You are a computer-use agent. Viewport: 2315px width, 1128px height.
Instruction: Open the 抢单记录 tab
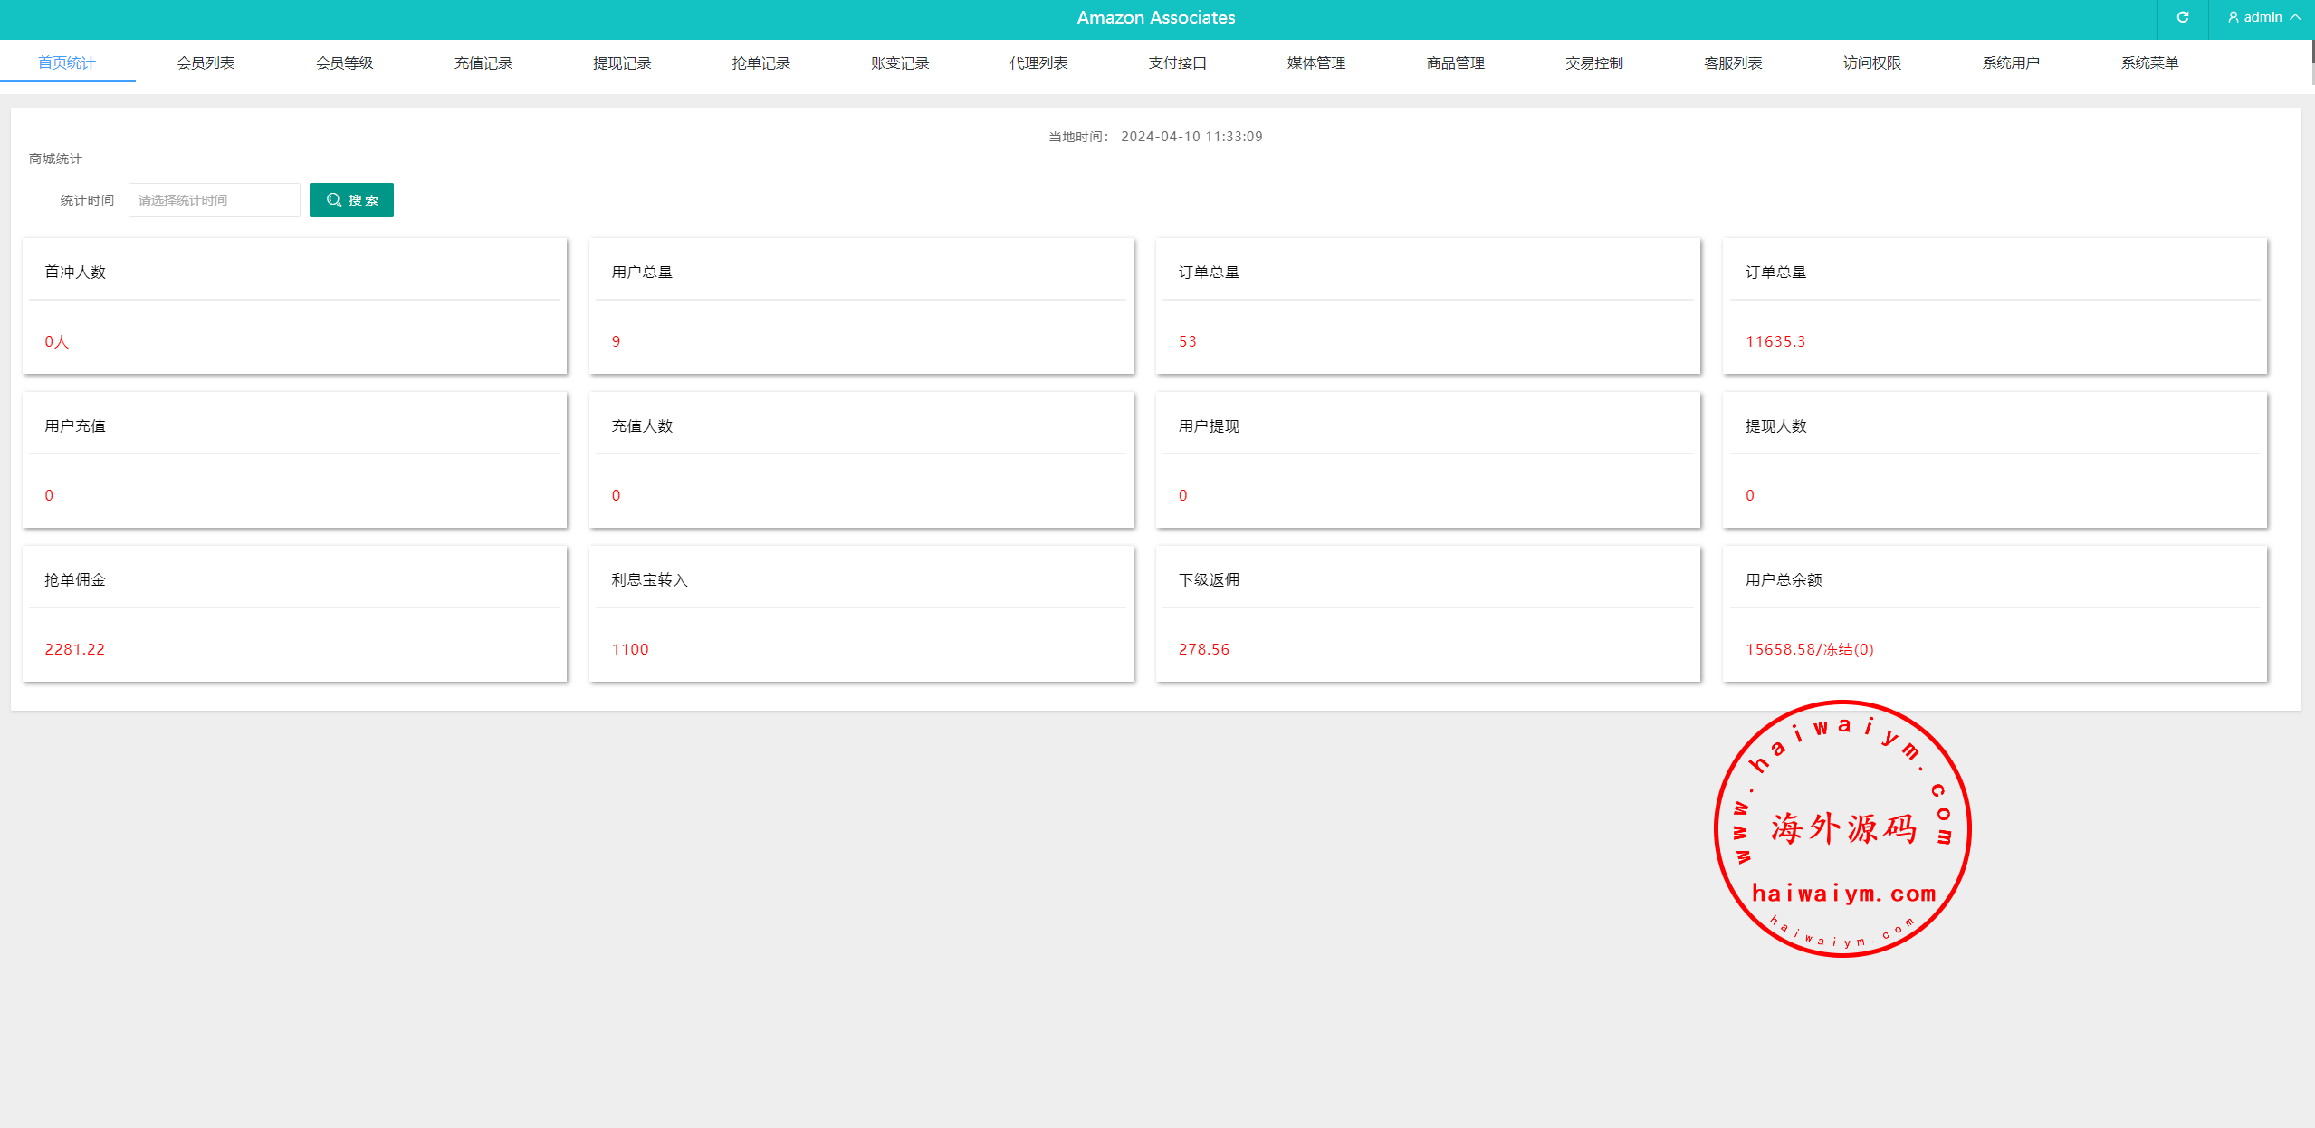coord(761,62)
